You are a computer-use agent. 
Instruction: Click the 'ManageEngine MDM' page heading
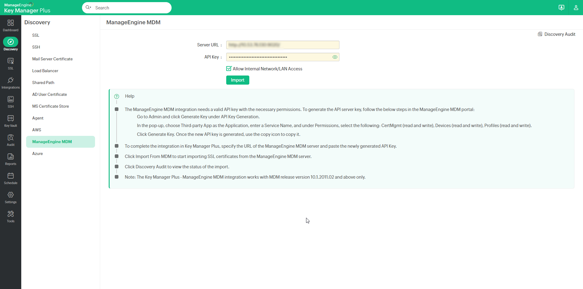pyautogui.click(x=133, y=22)
